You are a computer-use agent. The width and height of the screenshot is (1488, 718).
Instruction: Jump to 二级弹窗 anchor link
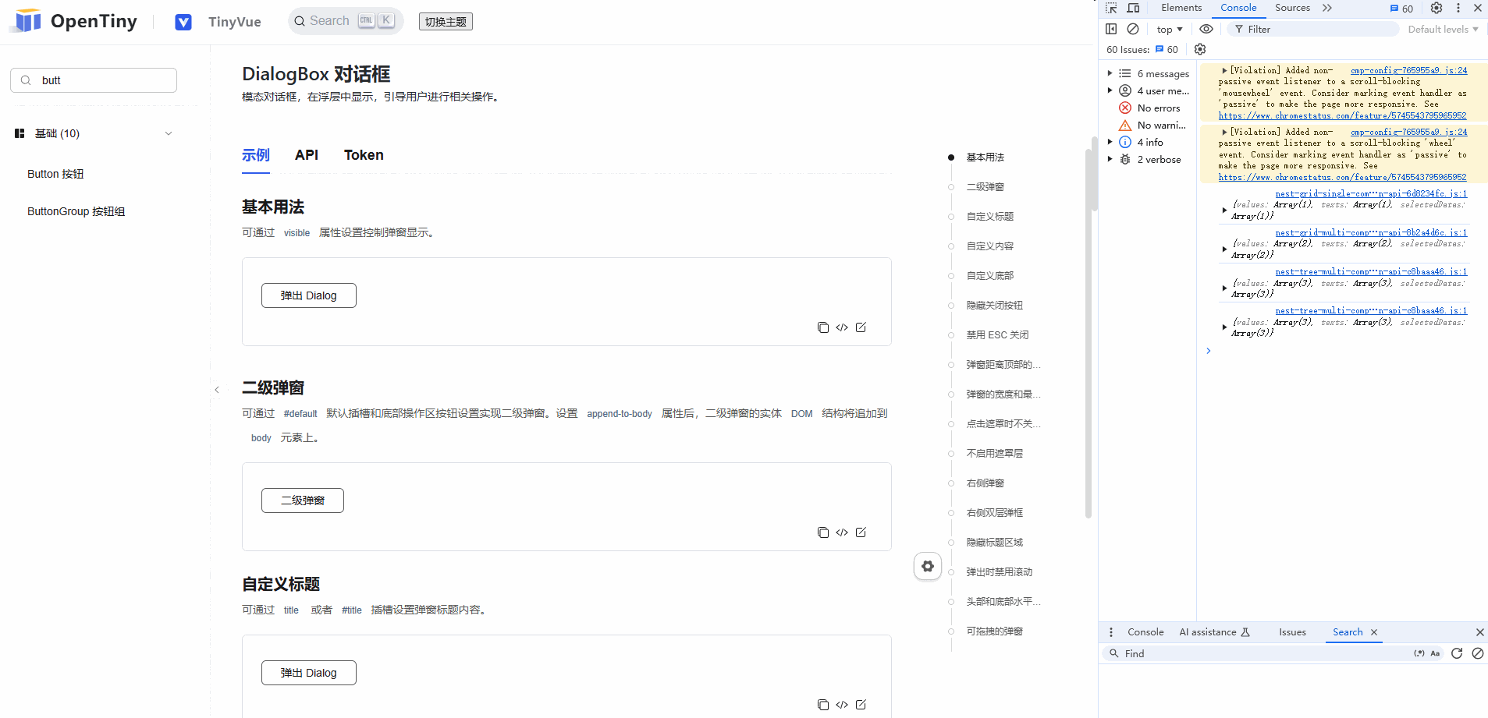(x=985, y=187)
